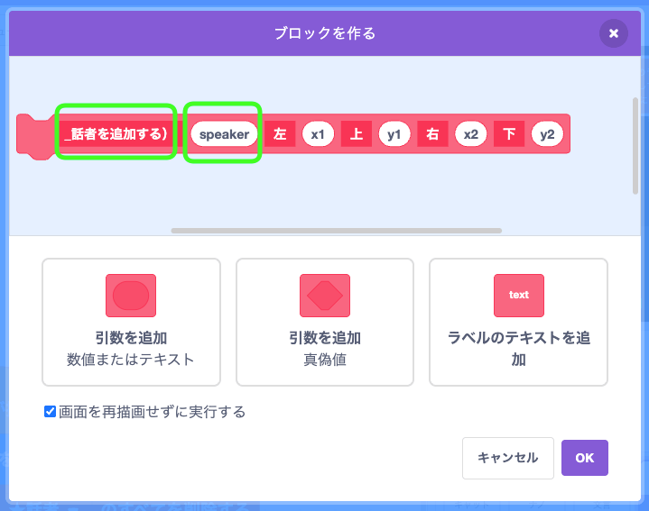
Task: Toggle 画面を再描画せずに実行する checkbox
Action: click(x=51, y=412)
